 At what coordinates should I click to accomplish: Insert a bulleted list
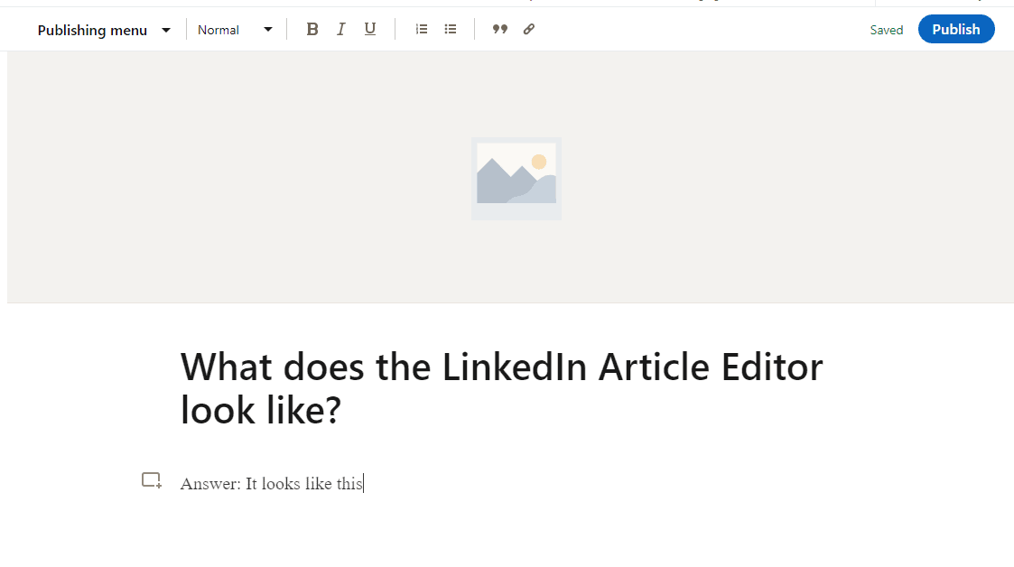[x=451, y=29]
